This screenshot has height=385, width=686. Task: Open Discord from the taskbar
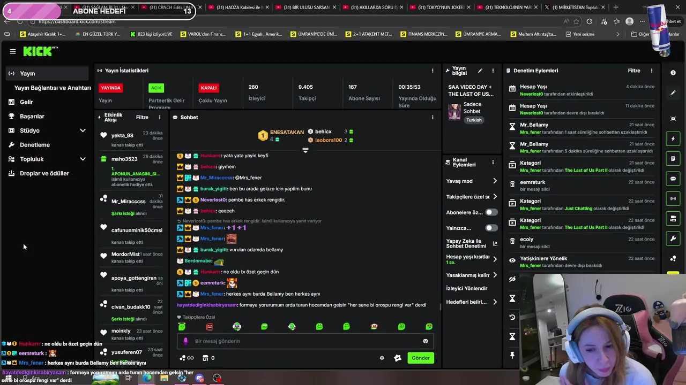pyautogui.click(x=199, y=378)
